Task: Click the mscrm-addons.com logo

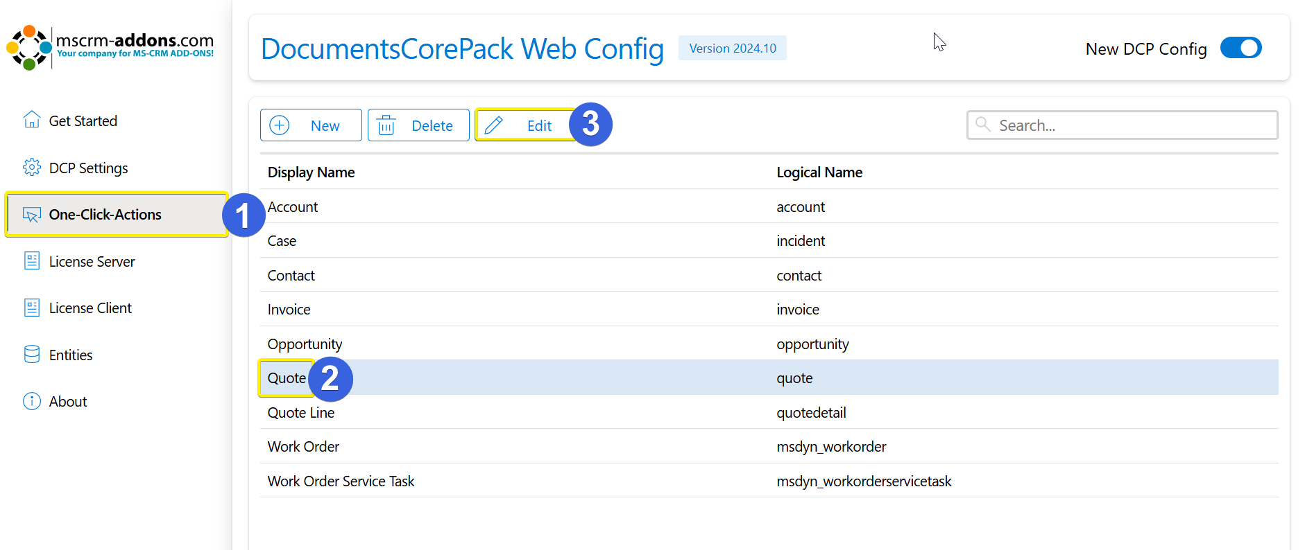Action: (x=111, y=47)
